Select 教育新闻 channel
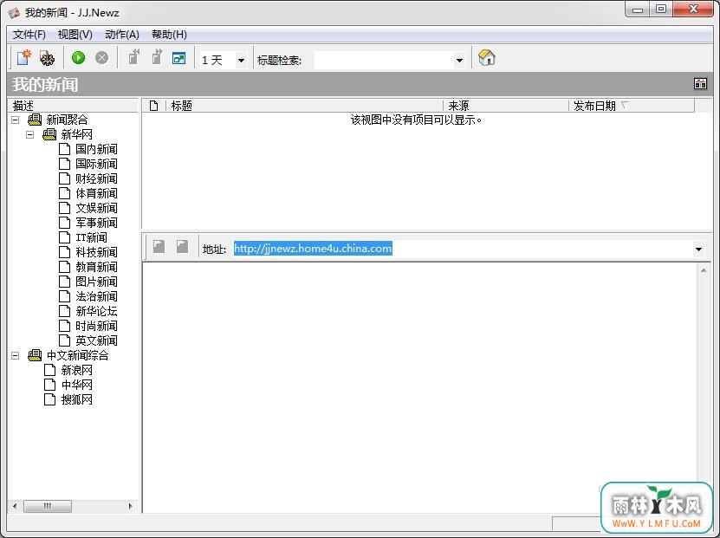Image resolution: width=720 pixels, height=538 pixels. pos(96,267)
